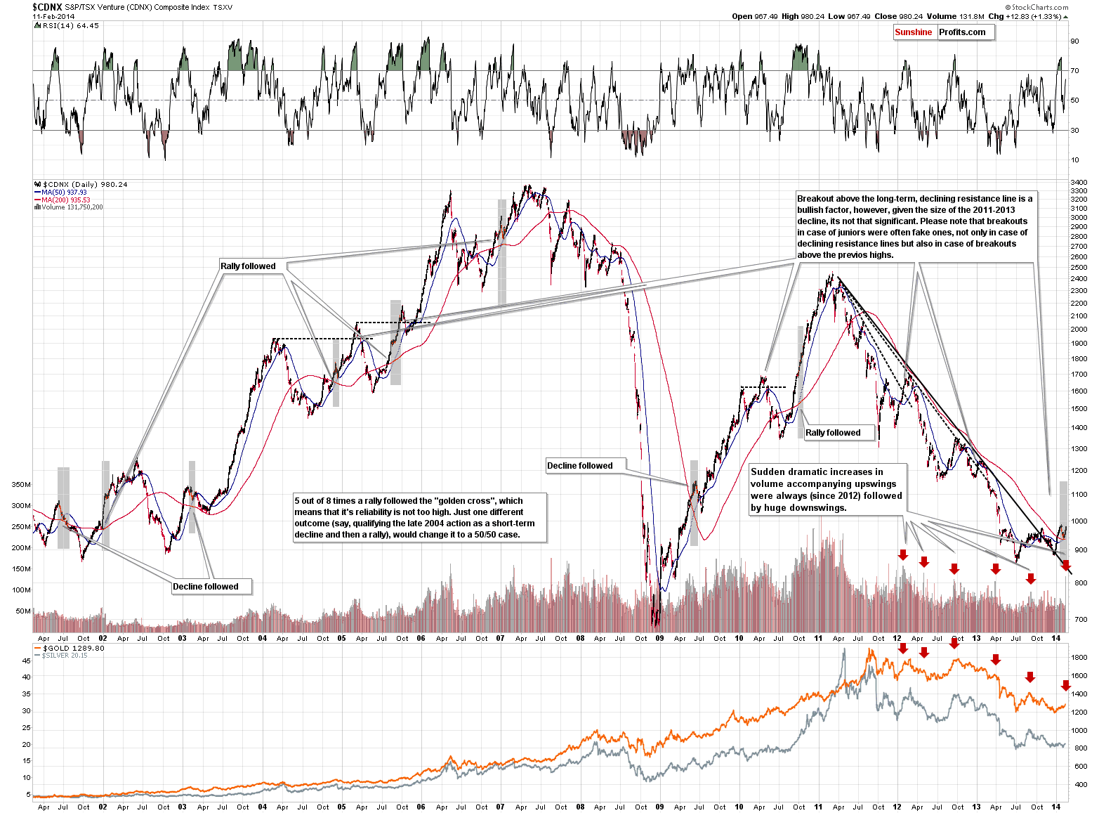
Task: Click the 2000 price axis label
Action: 1079,330
